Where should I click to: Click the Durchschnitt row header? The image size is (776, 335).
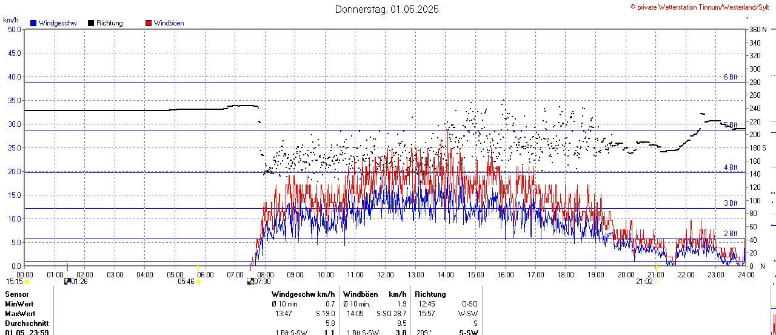(x=27, y=323)
